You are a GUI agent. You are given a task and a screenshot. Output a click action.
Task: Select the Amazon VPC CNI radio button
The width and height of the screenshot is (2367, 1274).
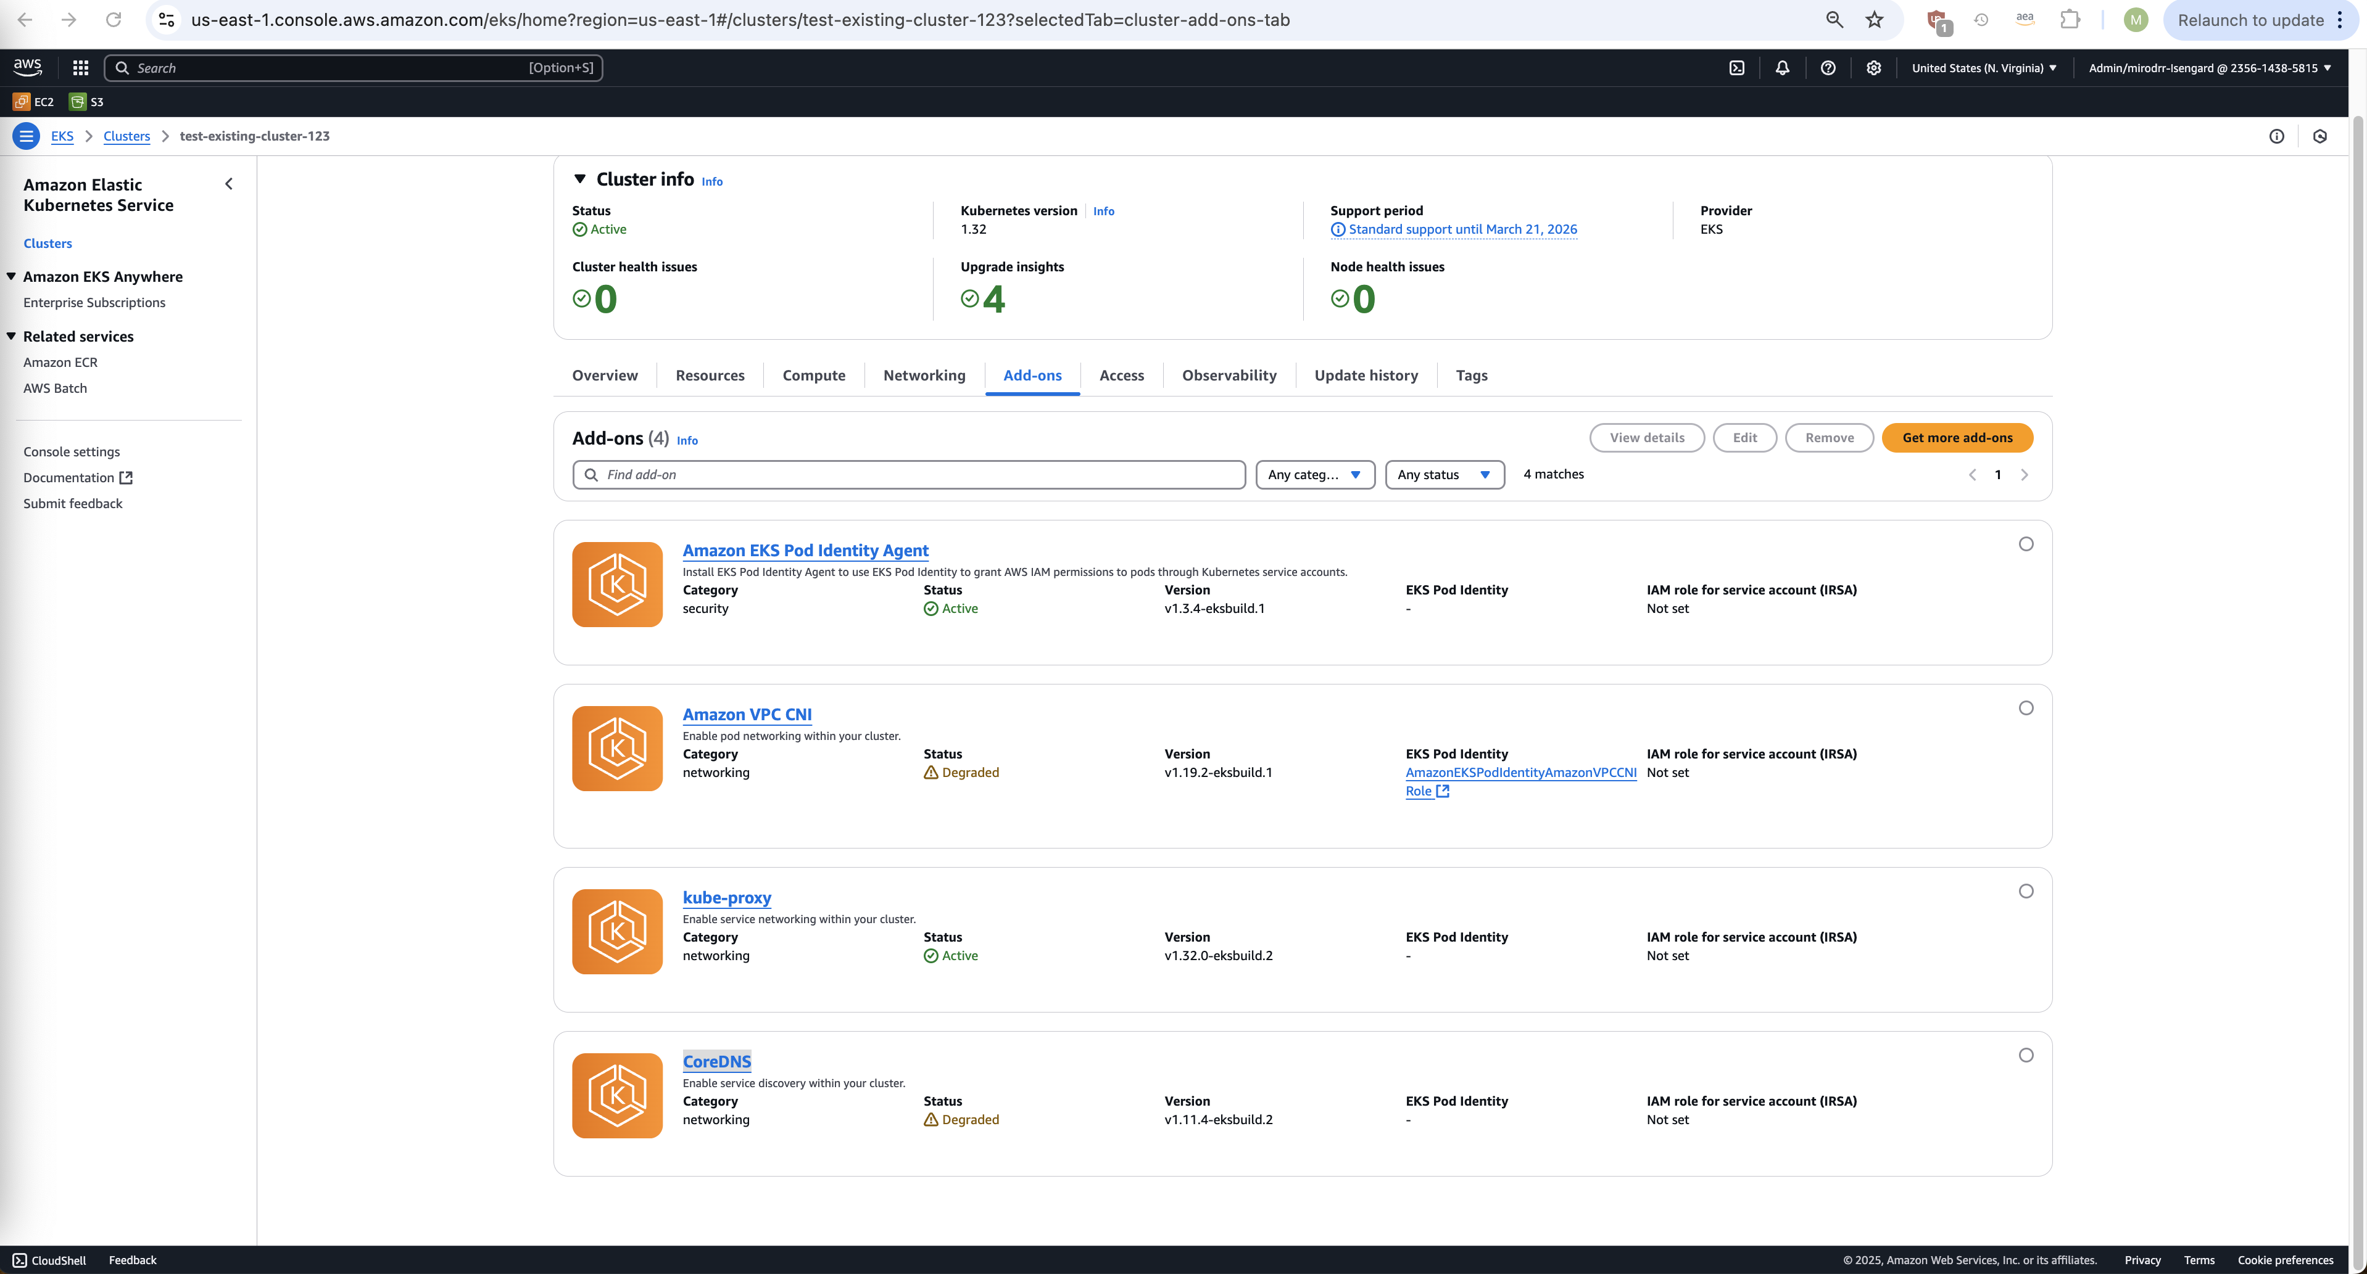[x=2025, y=708]
